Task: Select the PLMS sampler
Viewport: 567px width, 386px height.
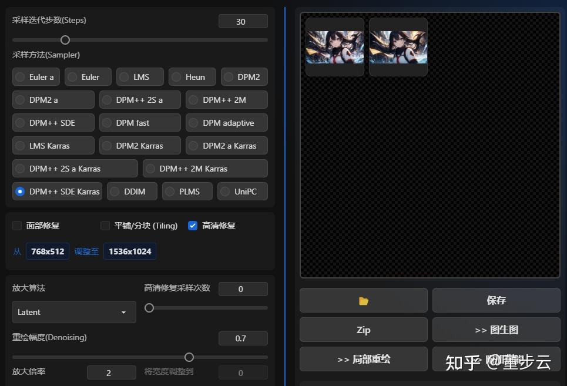Action: (x=187, y=191)
